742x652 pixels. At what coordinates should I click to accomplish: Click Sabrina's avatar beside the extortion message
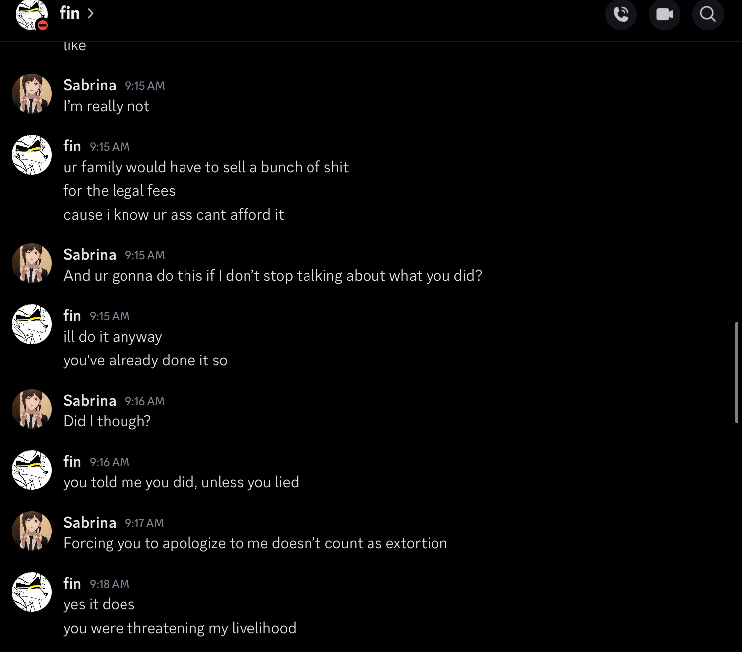pyautogui.click(x=32, y=531)
